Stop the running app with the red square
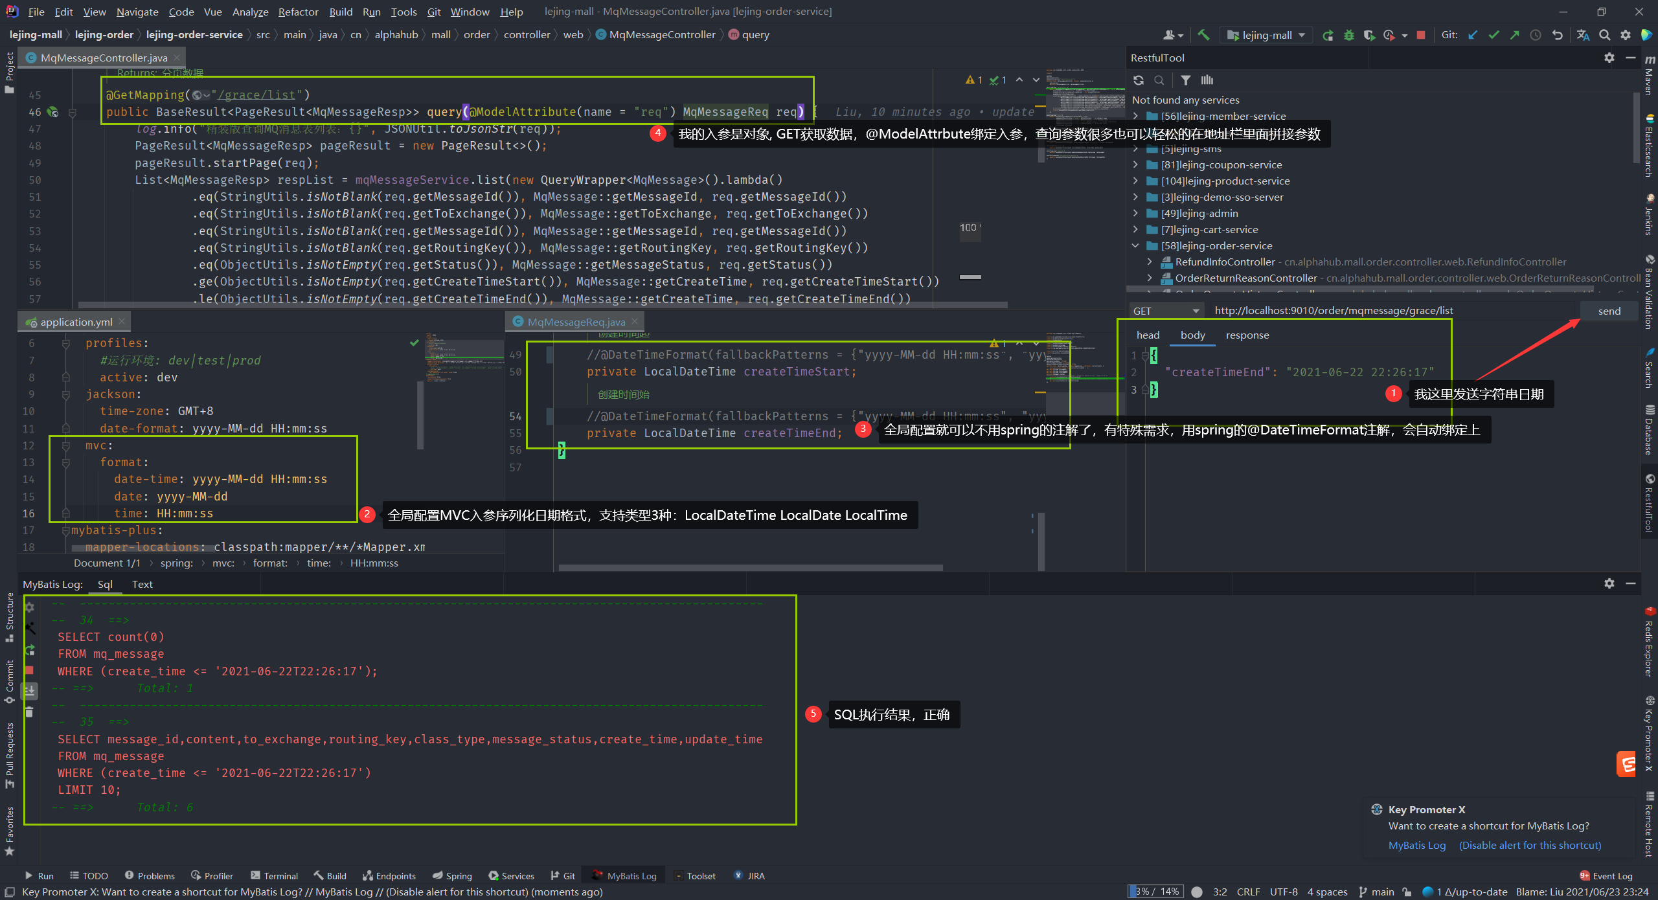 [1421, 35]
